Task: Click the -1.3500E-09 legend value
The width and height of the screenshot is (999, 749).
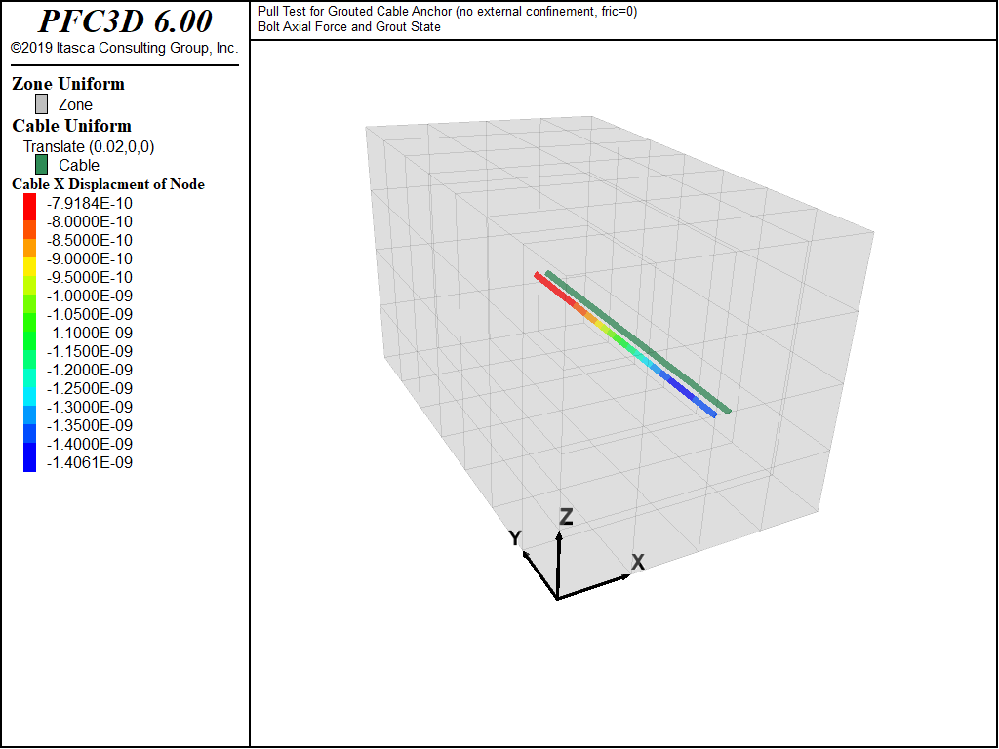Action: click(x=90, y=425)
